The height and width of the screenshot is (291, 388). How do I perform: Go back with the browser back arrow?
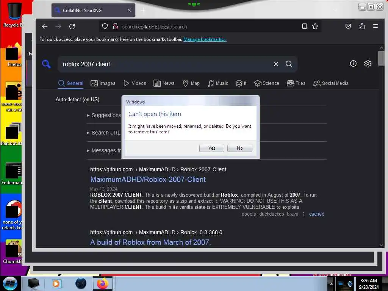pyautogui.click(x=45, y=27)
